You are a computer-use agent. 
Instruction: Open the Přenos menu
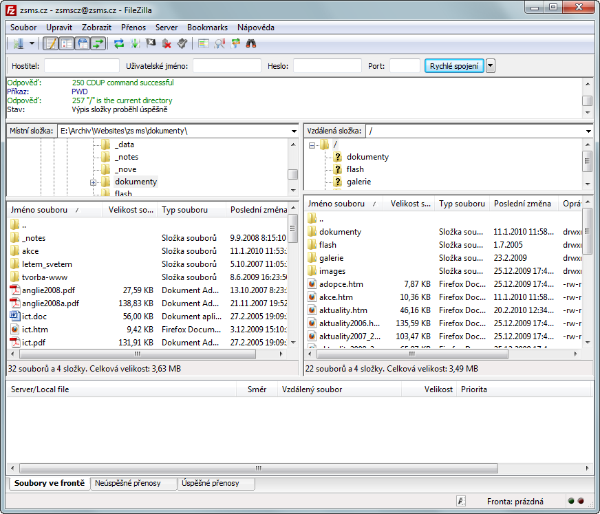pyautogui.click(x=133, y=28)
